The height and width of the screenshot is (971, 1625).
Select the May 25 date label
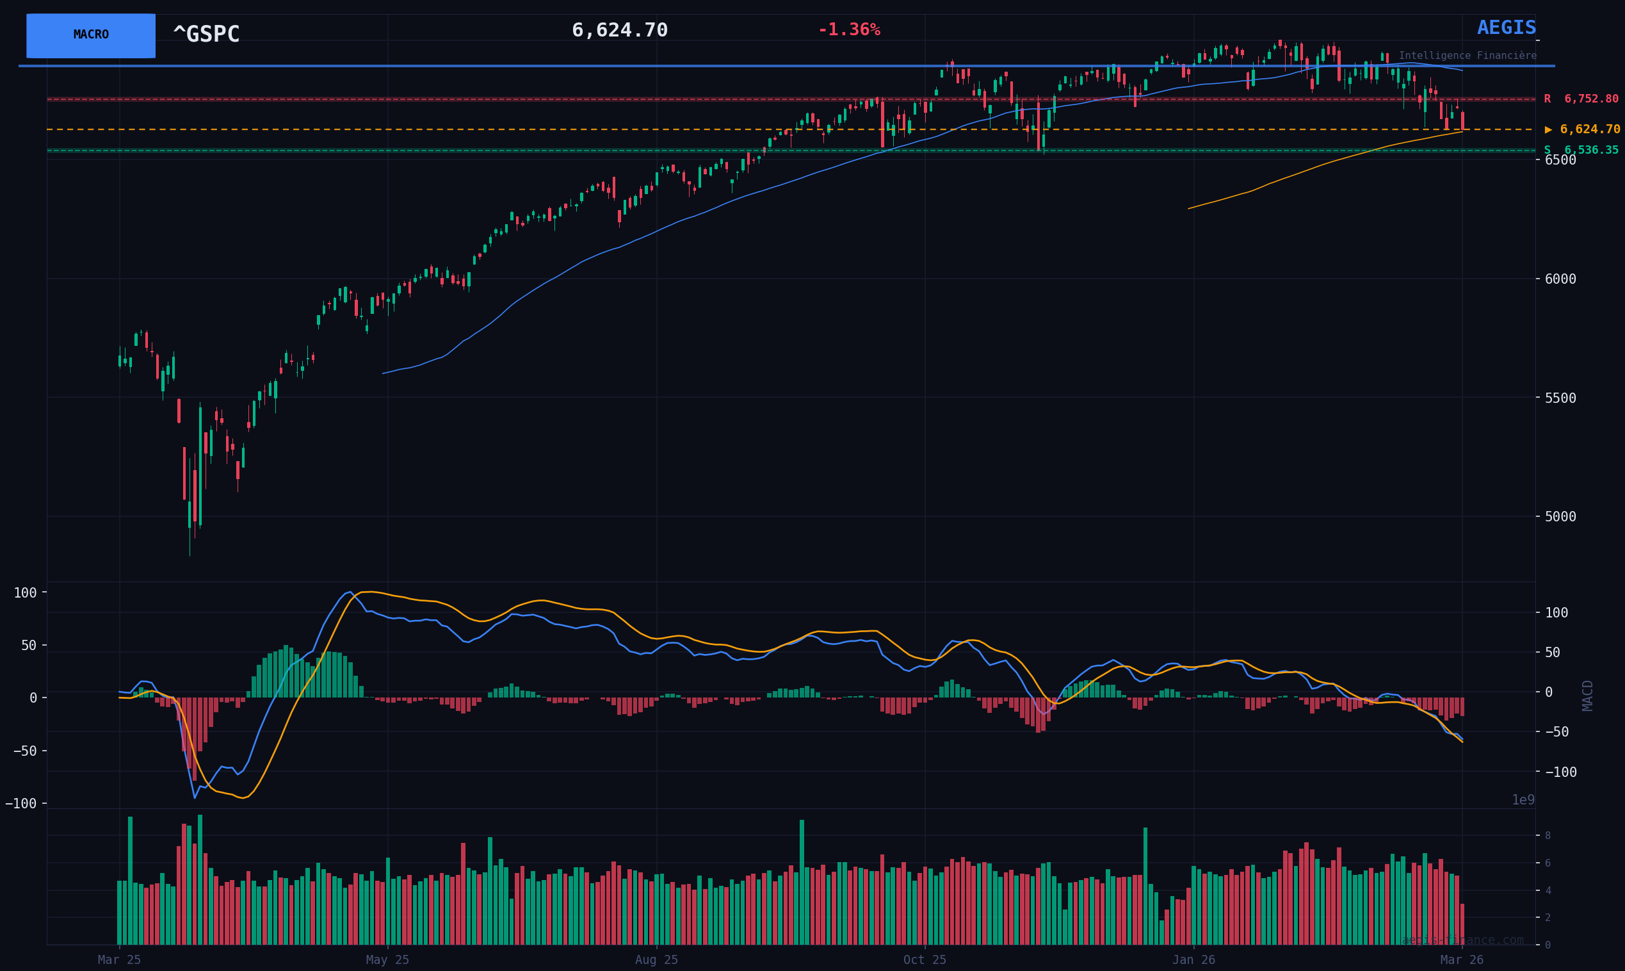pos(387,960)
